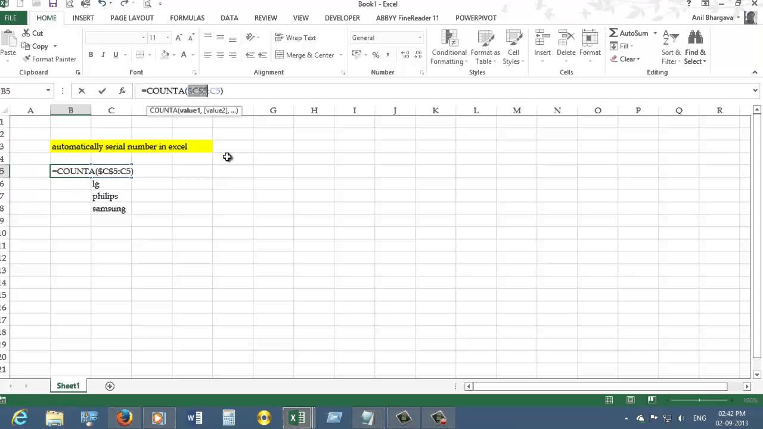Toggle Middle Align vertical alignment
The height and width of the screenshot is (429, 763).
[220, 38]
